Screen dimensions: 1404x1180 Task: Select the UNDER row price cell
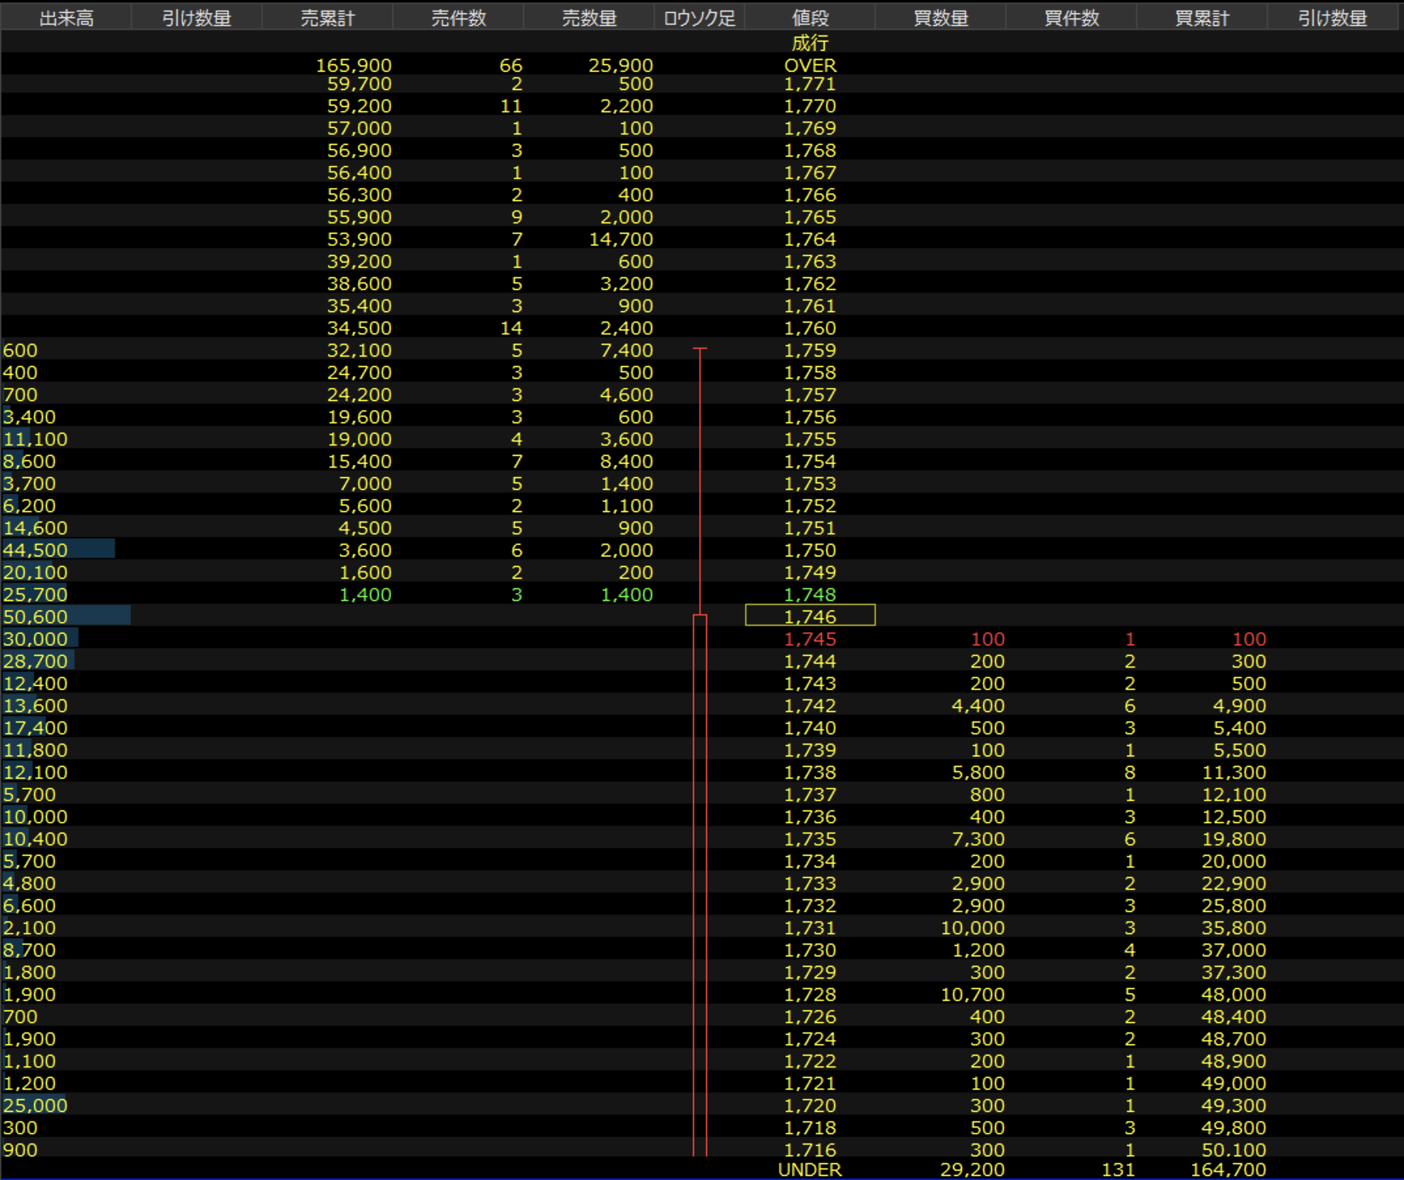(810, 1170)
